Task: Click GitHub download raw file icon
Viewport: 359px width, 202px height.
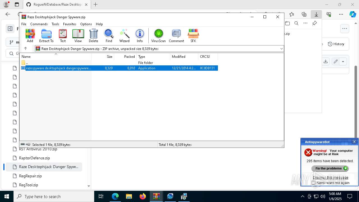Action: click(325, 61)
